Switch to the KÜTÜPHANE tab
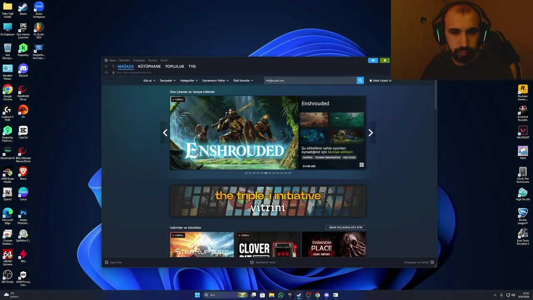The width and height of the screenshot is (533, 300). tap(149, 66)
